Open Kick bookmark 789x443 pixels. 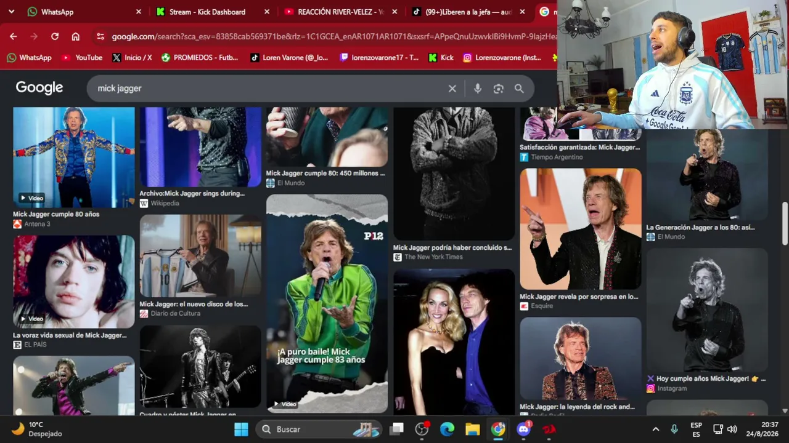[x=441, y=57]
